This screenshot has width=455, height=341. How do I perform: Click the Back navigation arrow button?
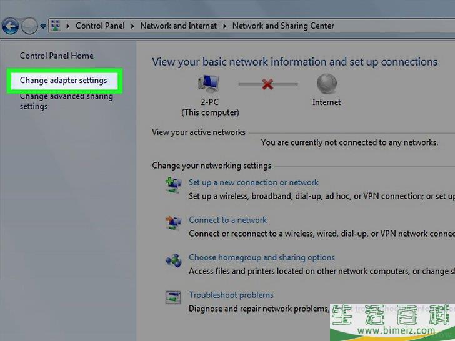pyautogui.click(x=10, y=26)
